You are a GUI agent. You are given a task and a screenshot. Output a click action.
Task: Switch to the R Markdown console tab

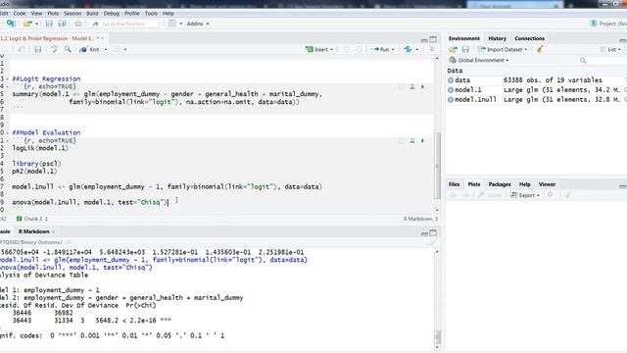click(x=34, y=231)
